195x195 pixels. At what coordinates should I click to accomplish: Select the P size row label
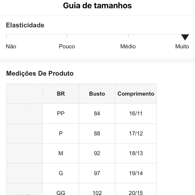[x=61, y=134]
